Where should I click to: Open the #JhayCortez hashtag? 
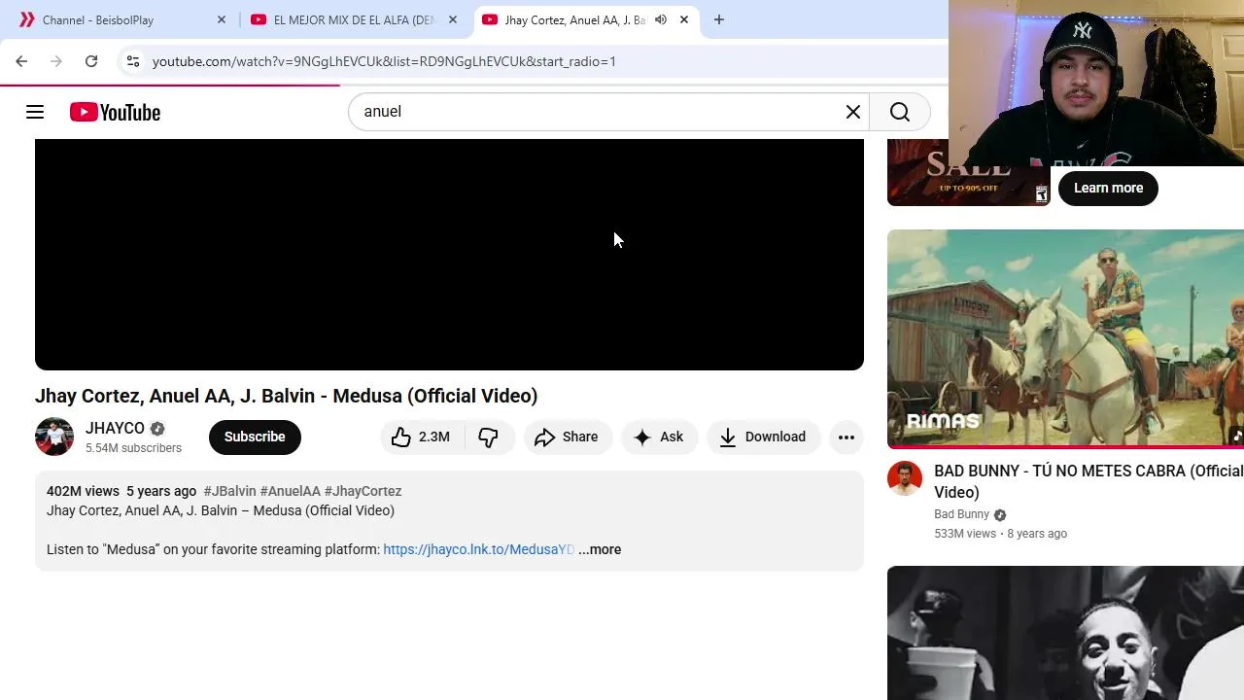[363, 491]
